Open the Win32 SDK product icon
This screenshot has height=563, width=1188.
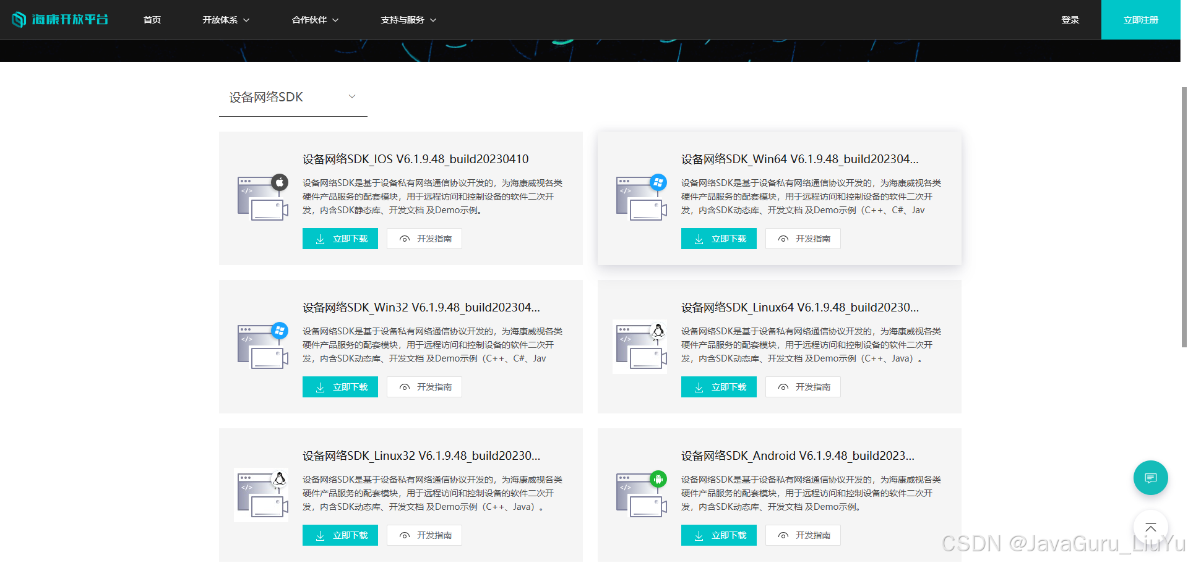click(x=263, y=346)
